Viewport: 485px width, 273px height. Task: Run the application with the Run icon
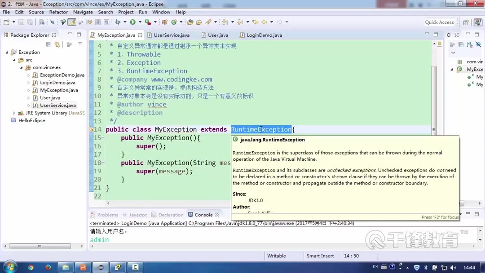pyautogui.click(x=132, y=22)
